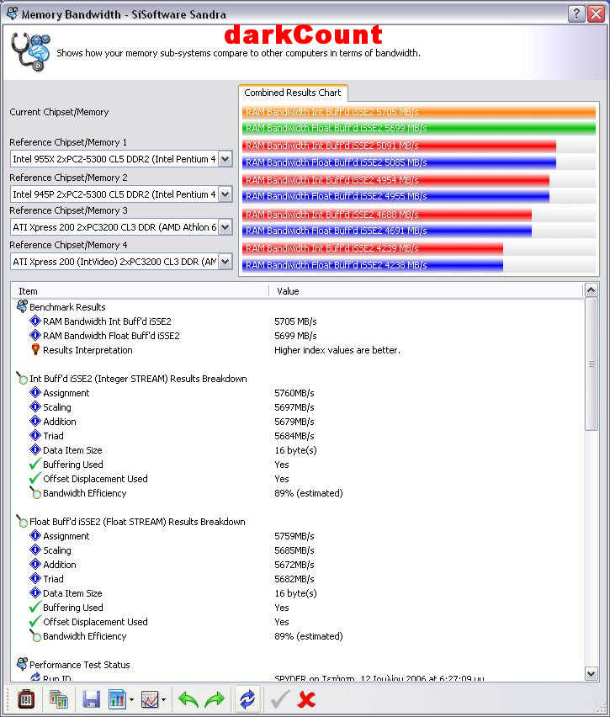Click the red X cancel icon
Screen dimensions: 610x717
click(306, 699)
